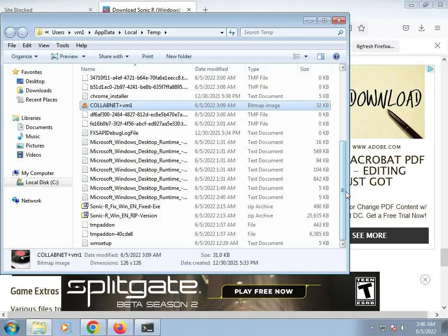Open Firefox hamburger menu
The image size is (448, 336).
[437, 28]
